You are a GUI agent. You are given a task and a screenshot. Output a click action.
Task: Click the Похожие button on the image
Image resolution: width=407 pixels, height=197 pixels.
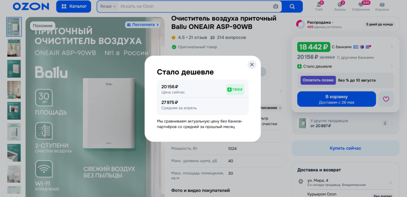point(43,26)
